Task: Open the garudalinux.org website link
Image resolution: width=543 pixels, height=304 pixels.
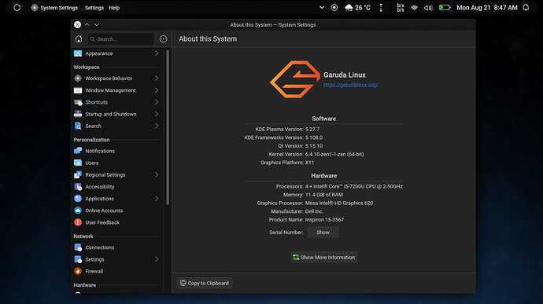Action: [350, 85]
